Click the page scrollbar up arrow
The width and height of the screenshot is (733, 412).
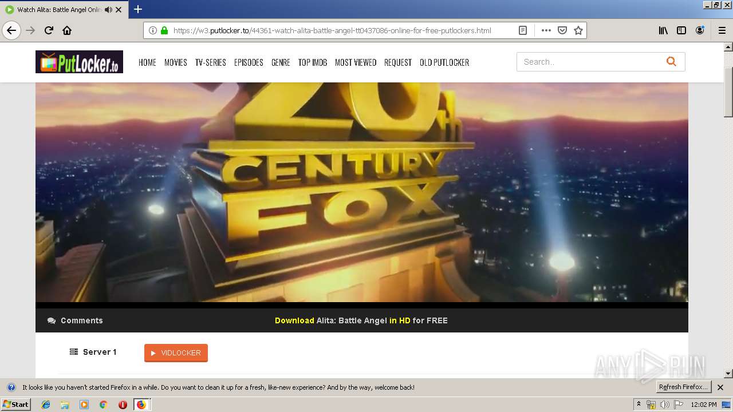[728, 47]
